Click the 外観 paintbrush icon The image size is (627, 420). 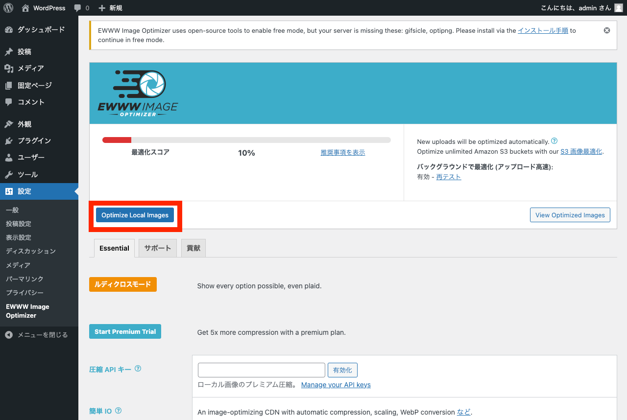9,124
